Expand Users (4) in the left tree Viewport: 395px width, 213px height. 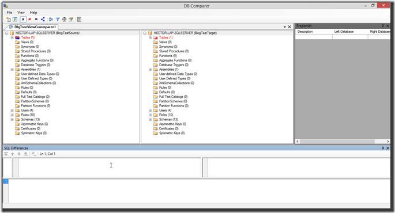coord(12,111)
